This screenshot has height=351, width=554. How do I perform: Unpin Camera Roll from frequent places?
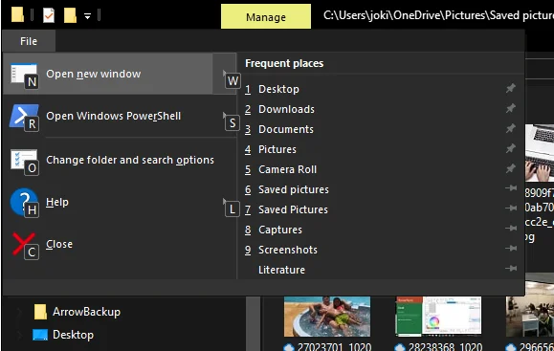511,168
